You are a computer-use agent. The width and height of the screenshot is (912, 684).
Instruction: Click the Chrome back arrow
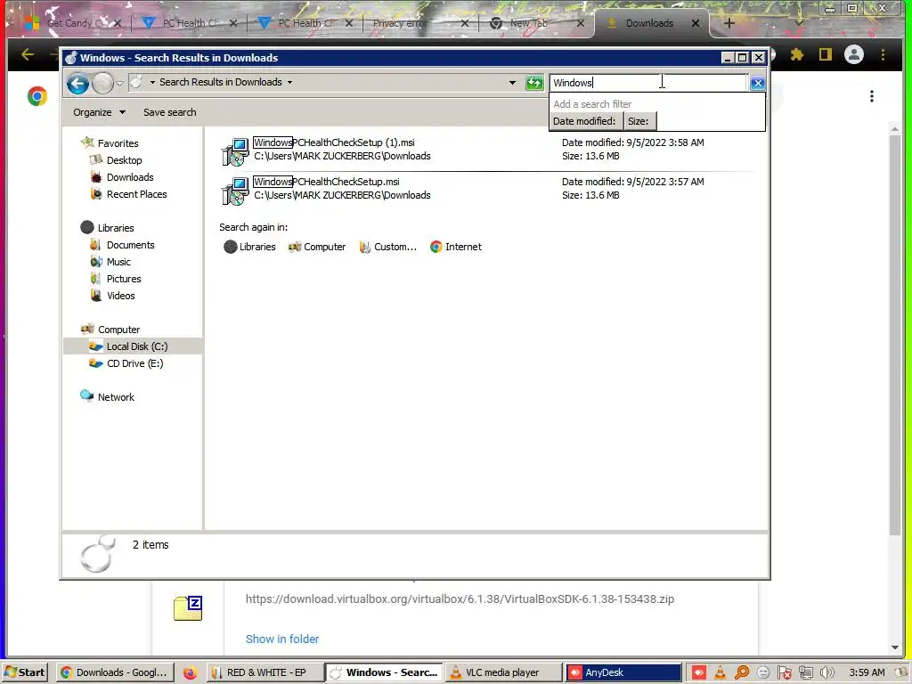click(x=28, y=54)
